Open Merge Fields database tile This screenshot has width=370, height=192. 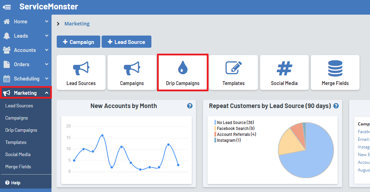pyautogui.click(x=335, y=72)
